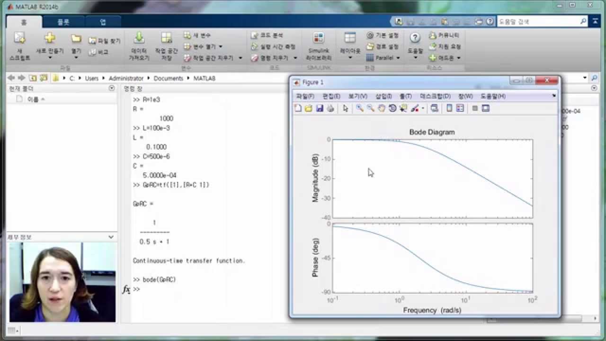Start run-and-time profiling (실행 시간 측정)

(x=273, y=47)
